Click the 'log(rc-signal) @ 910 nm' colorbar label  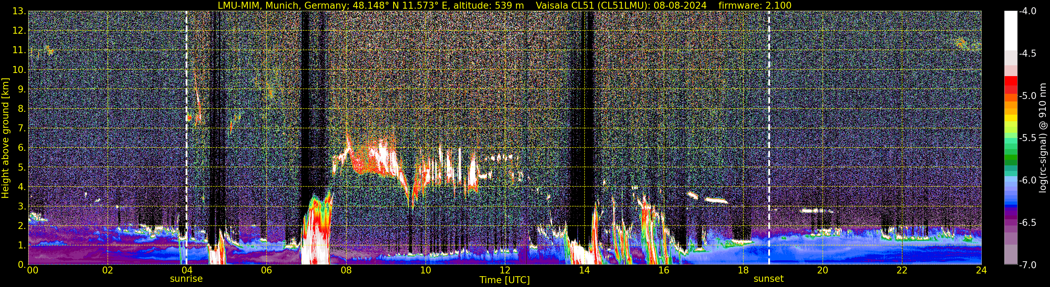click(1043, 138)
